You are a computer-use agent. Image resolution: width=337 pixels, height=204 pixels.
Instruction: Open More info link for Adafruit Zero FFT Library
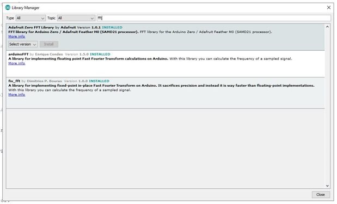click(x=17, y=37)
